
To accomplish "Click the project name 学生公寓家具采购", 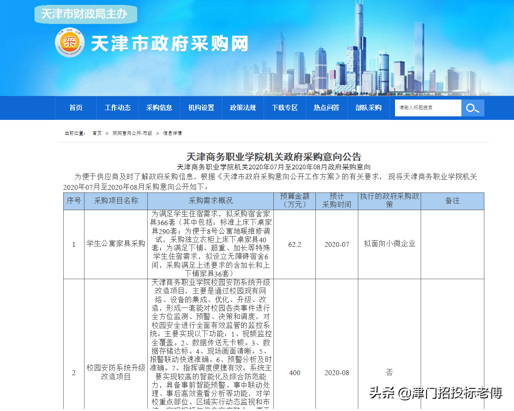I will (115, 243).
